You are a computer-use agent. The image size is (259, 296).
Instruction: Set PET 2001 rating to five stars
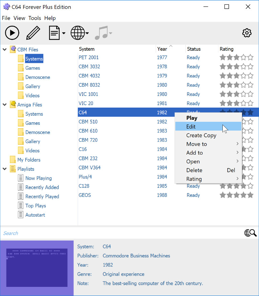[250, 57]
